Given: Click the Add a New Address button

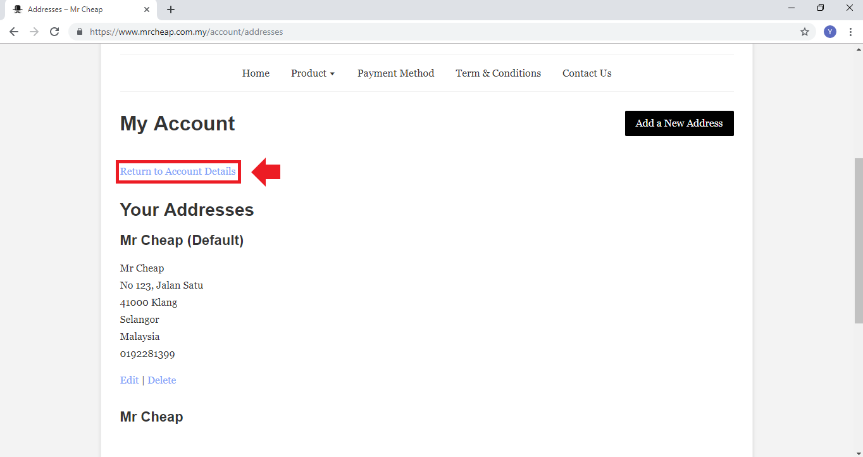Looking at the screenshot, I should point(679,123).
